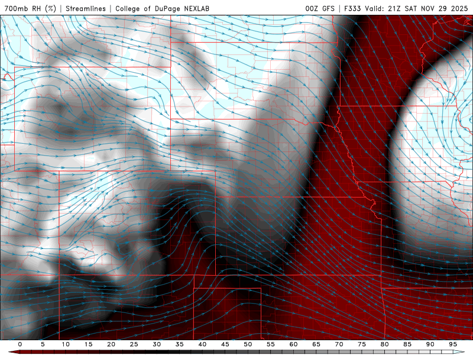Choose the "70" color bar value
This screenshot has height=355, width=473.
pos(339,344)
